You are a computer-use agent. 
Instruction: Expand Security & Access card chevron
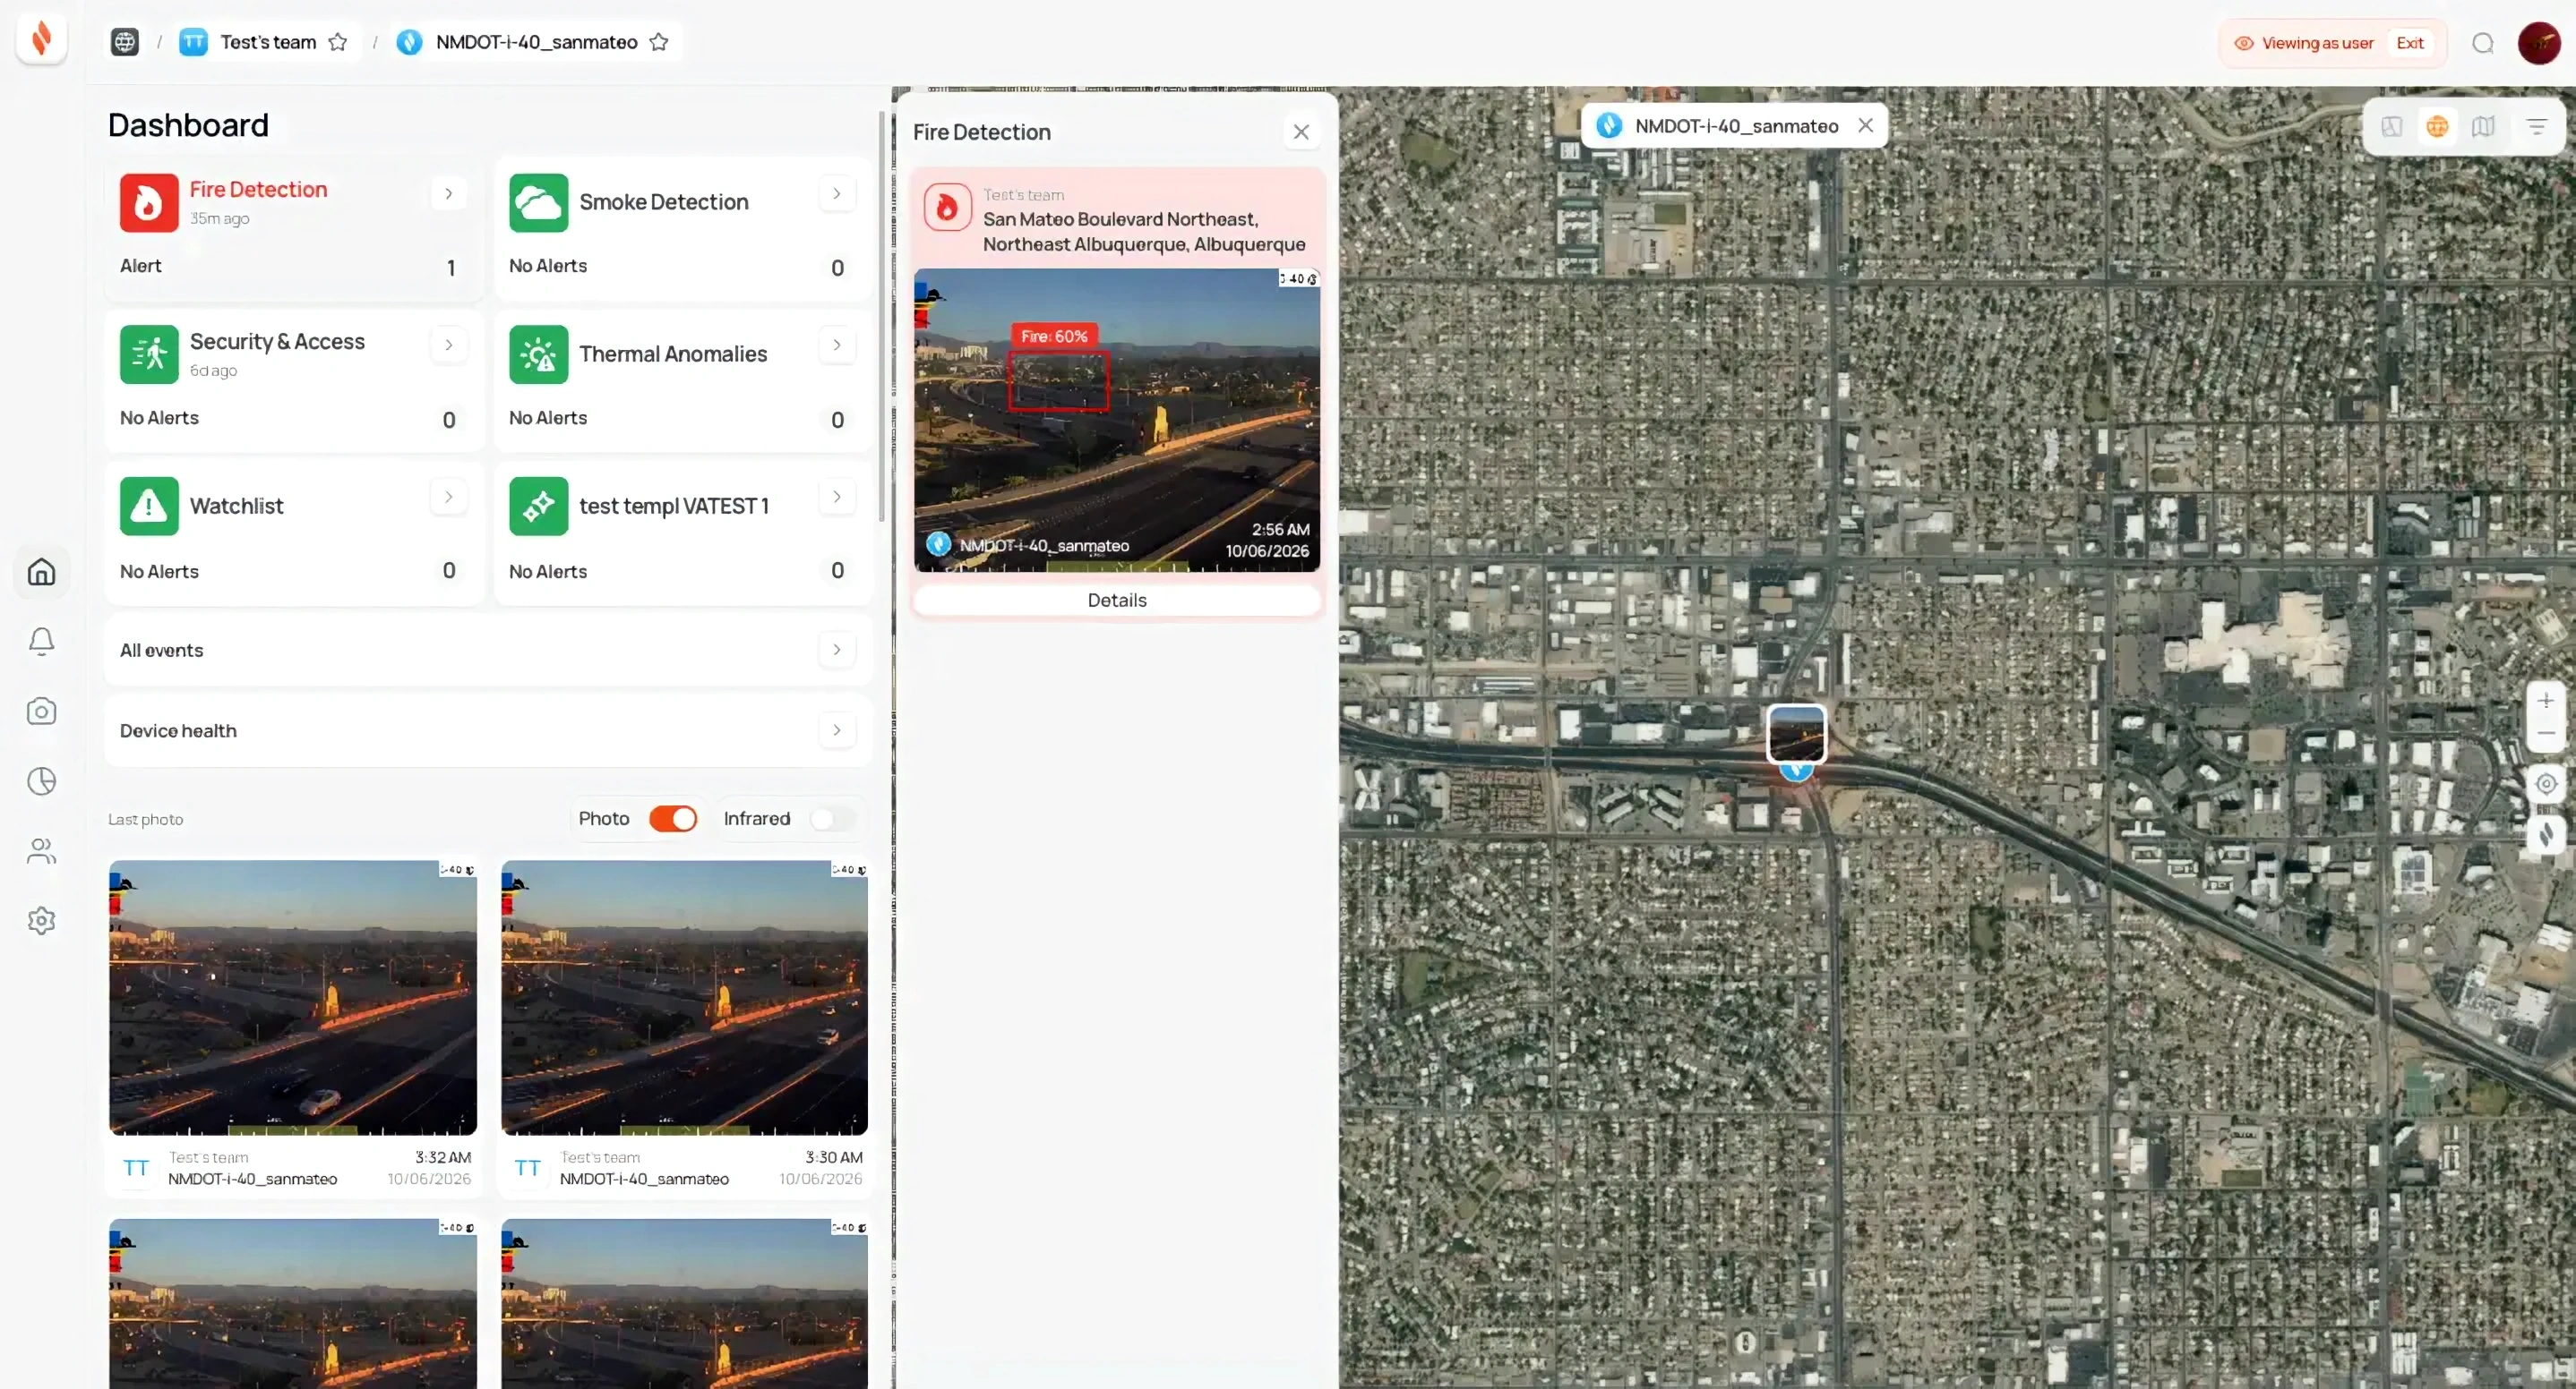tap(449, 345)
